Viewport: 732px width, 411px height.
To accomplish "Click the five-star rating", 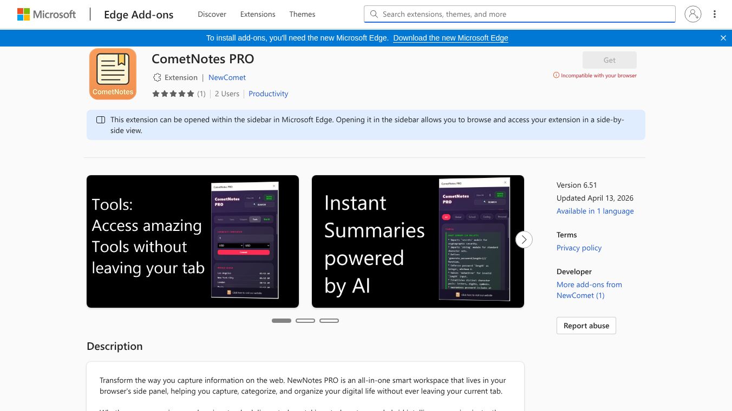I will tap(173, 94).
